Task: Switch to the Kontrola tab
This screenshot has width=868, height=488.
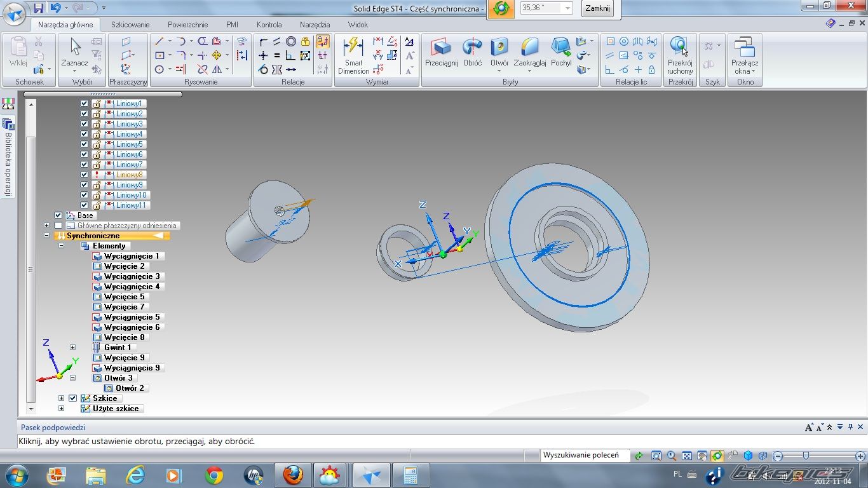Action: tap(269, 25)
